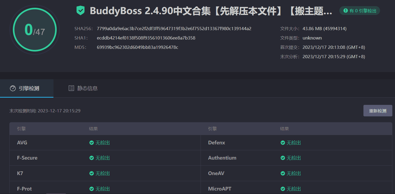Click the green check icon in the K7 row
This screenshot has height=194, width=395.
(x=91, y=173)
